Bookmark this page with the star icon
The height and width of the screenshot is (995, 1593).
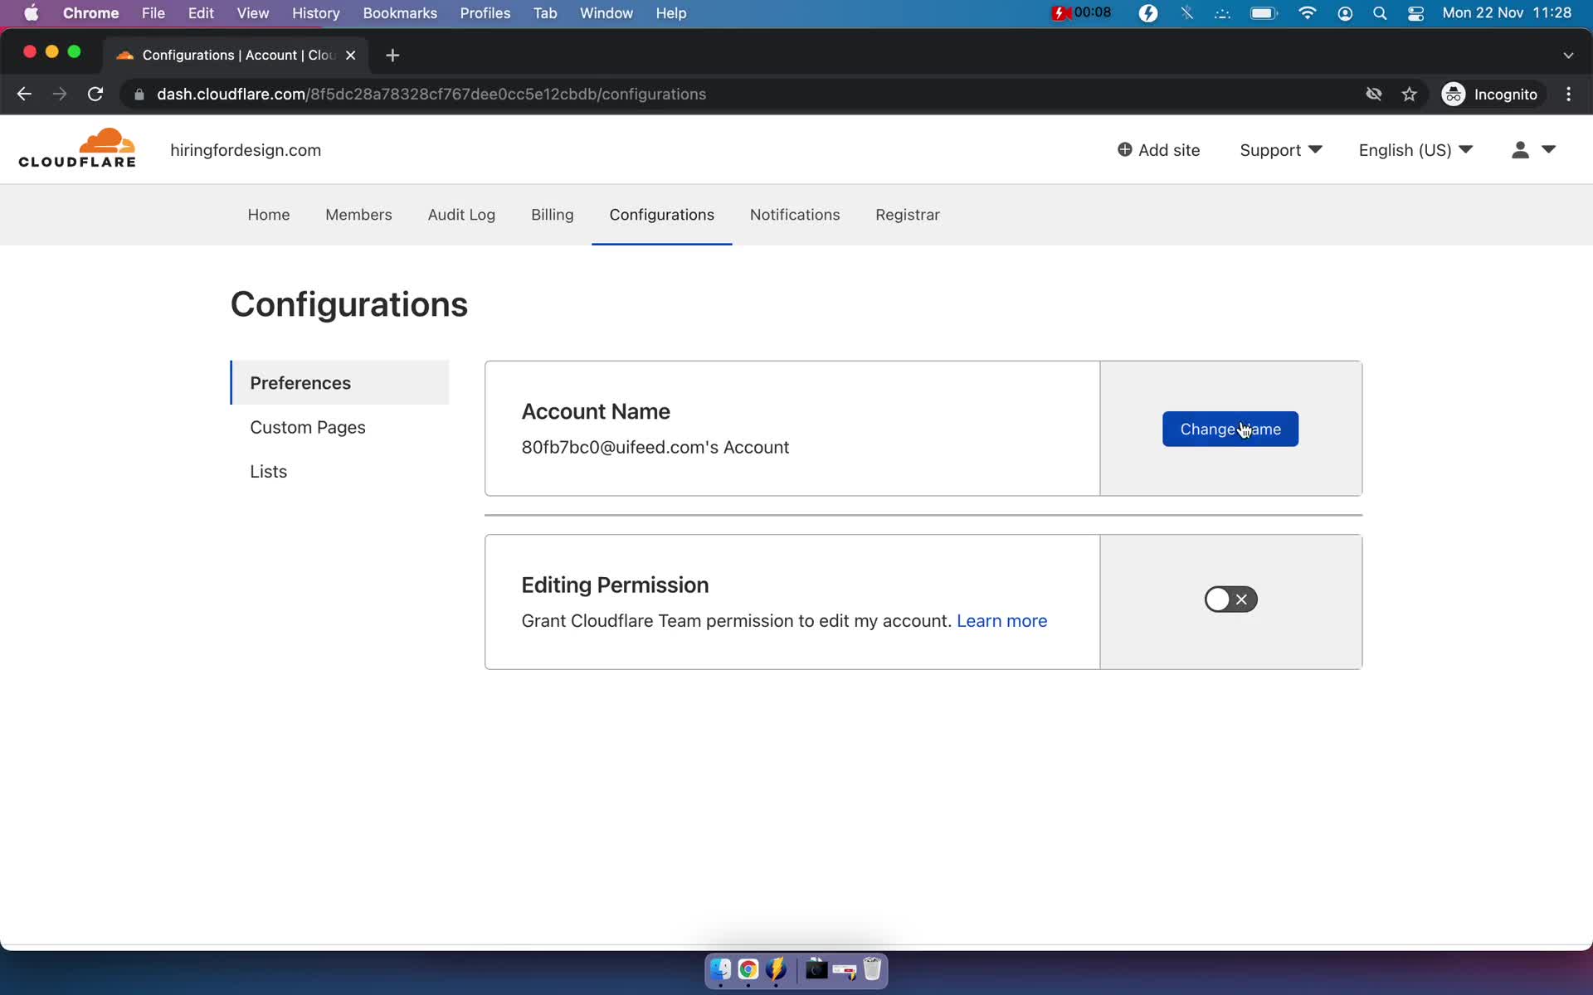pyautogui.click(x=1409, y=95)
